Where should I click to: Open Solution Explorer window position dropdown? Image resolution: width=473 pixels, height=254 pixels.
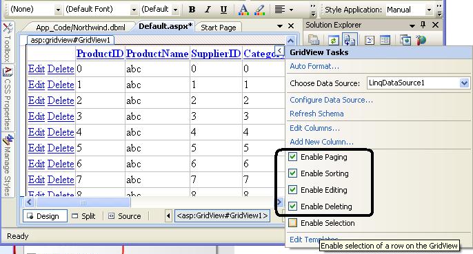point(412,25)
